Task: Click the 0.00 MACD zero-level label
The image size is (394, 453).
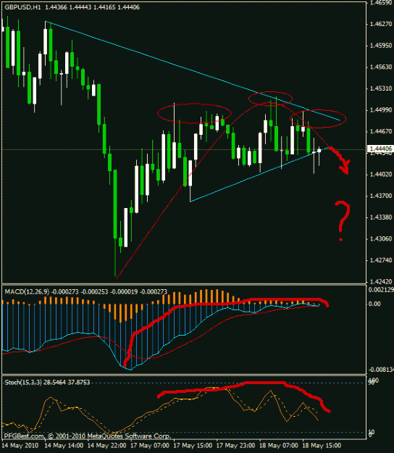Action: [374, 304]
